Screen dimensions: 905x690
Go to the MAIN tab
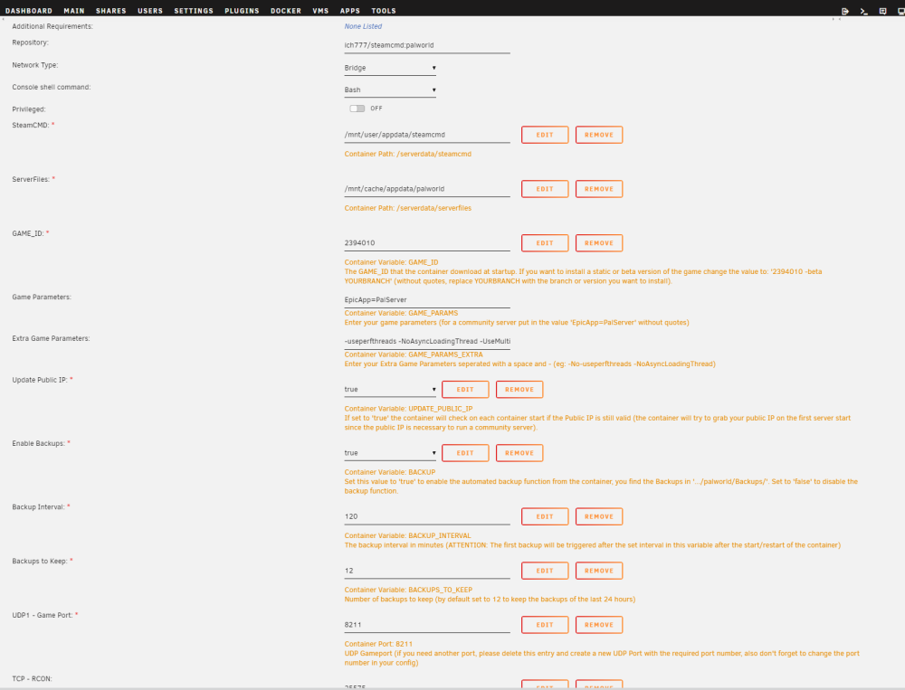[x=74, y=11]
